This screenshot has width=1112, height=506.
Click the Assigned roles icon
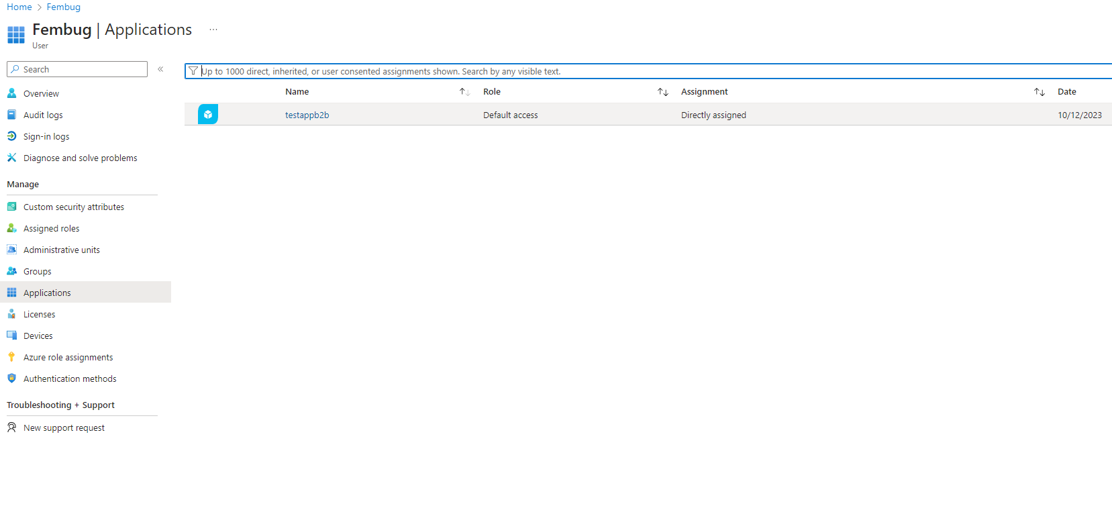click(x=11, y=228)
